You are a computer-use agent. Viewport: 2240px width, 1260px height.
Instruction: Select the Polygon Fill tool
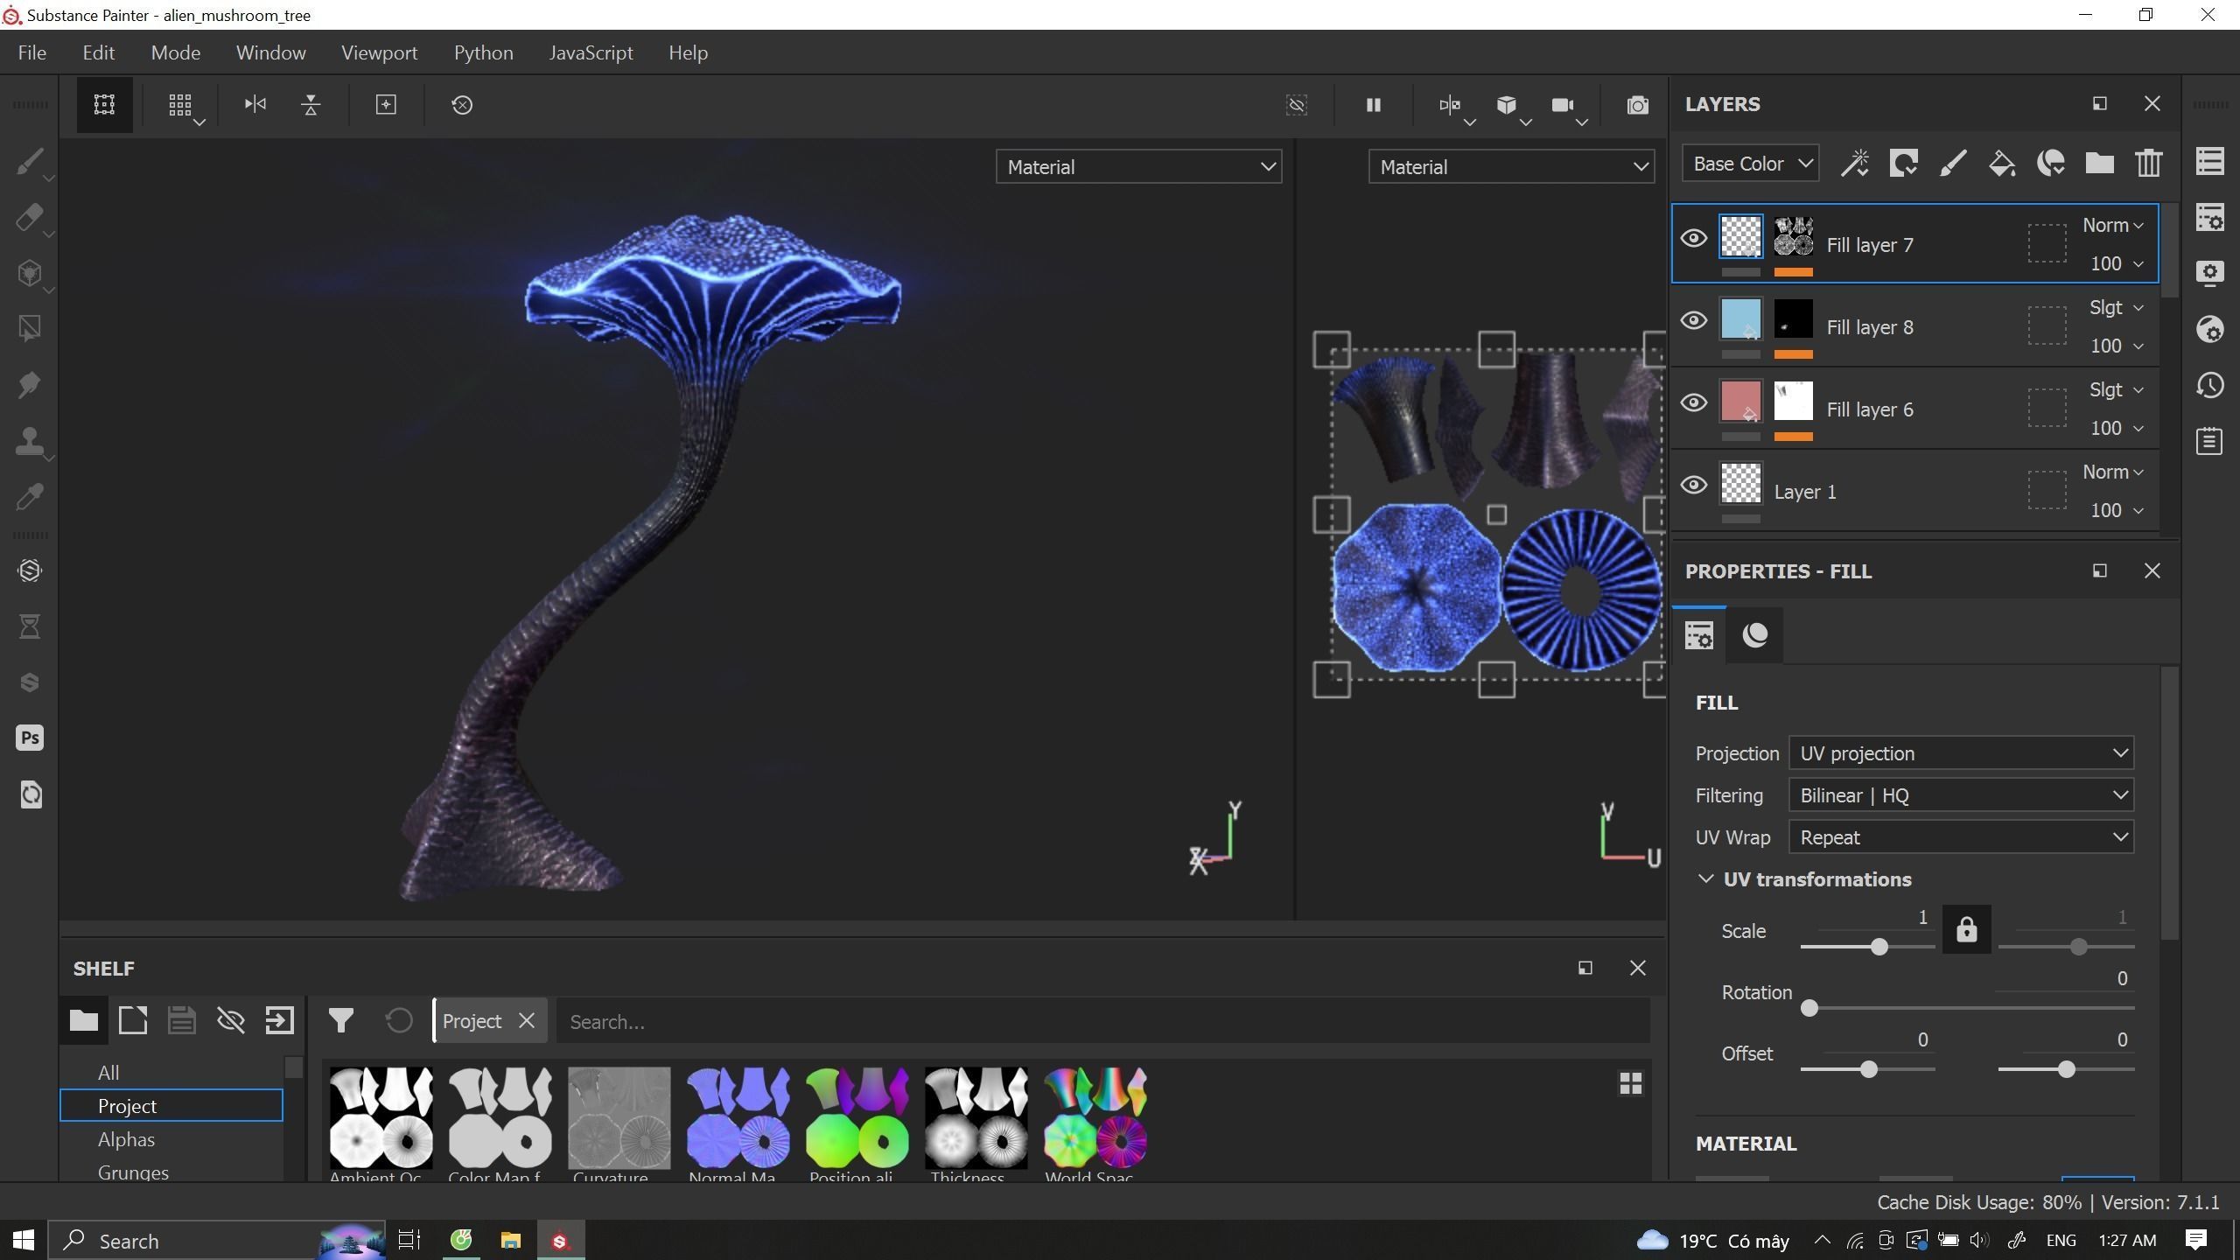click(30, 329)
